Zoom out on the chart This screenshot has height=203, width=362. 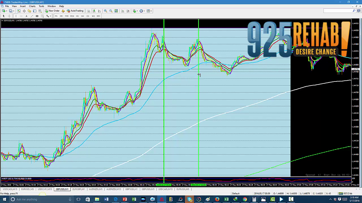111,11
